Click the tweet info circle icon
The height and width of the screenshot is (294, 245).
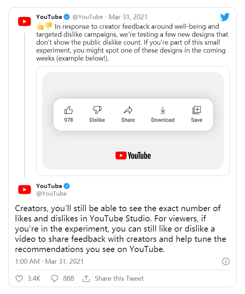click(226, 261)
